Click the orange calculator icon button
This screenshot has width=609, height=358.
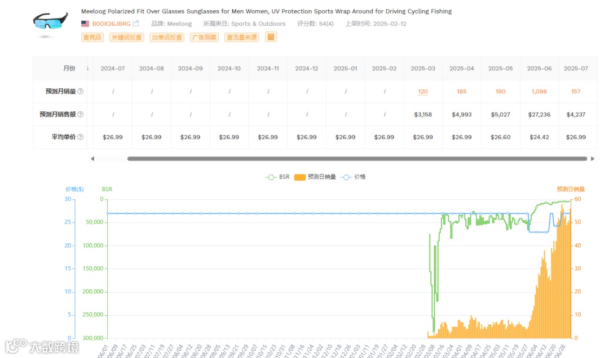[x=271, y=37]
